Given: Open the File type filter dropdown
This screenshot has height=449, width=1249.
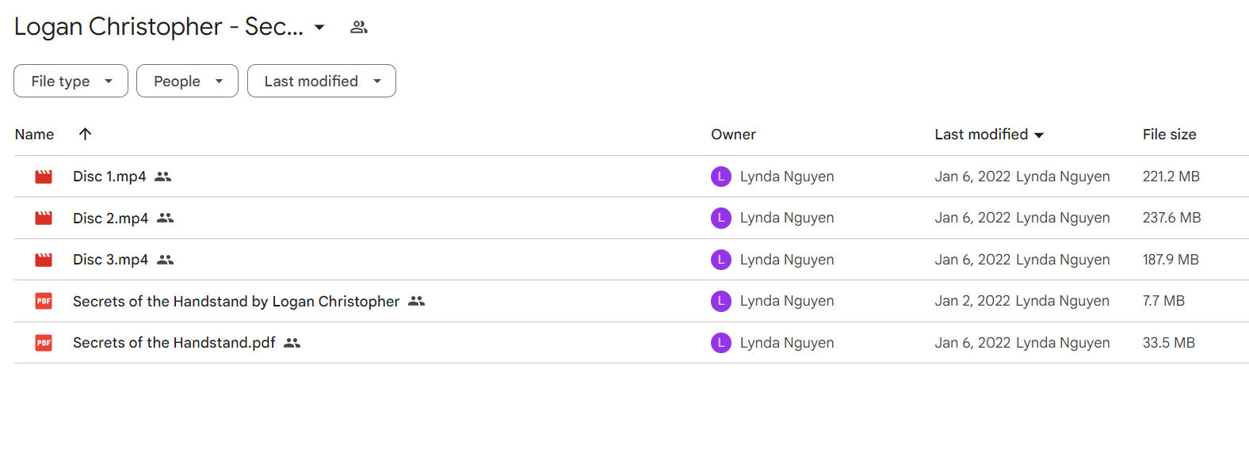Looking at the screenshot, I should pyautogui.click(x=71, y=81).
